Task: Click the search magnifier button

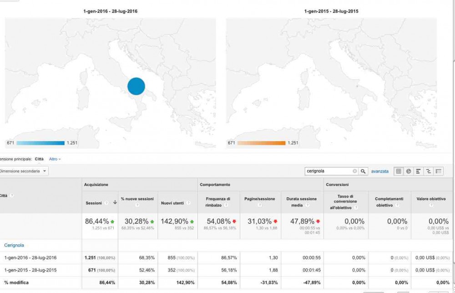Action: [363, 171]
